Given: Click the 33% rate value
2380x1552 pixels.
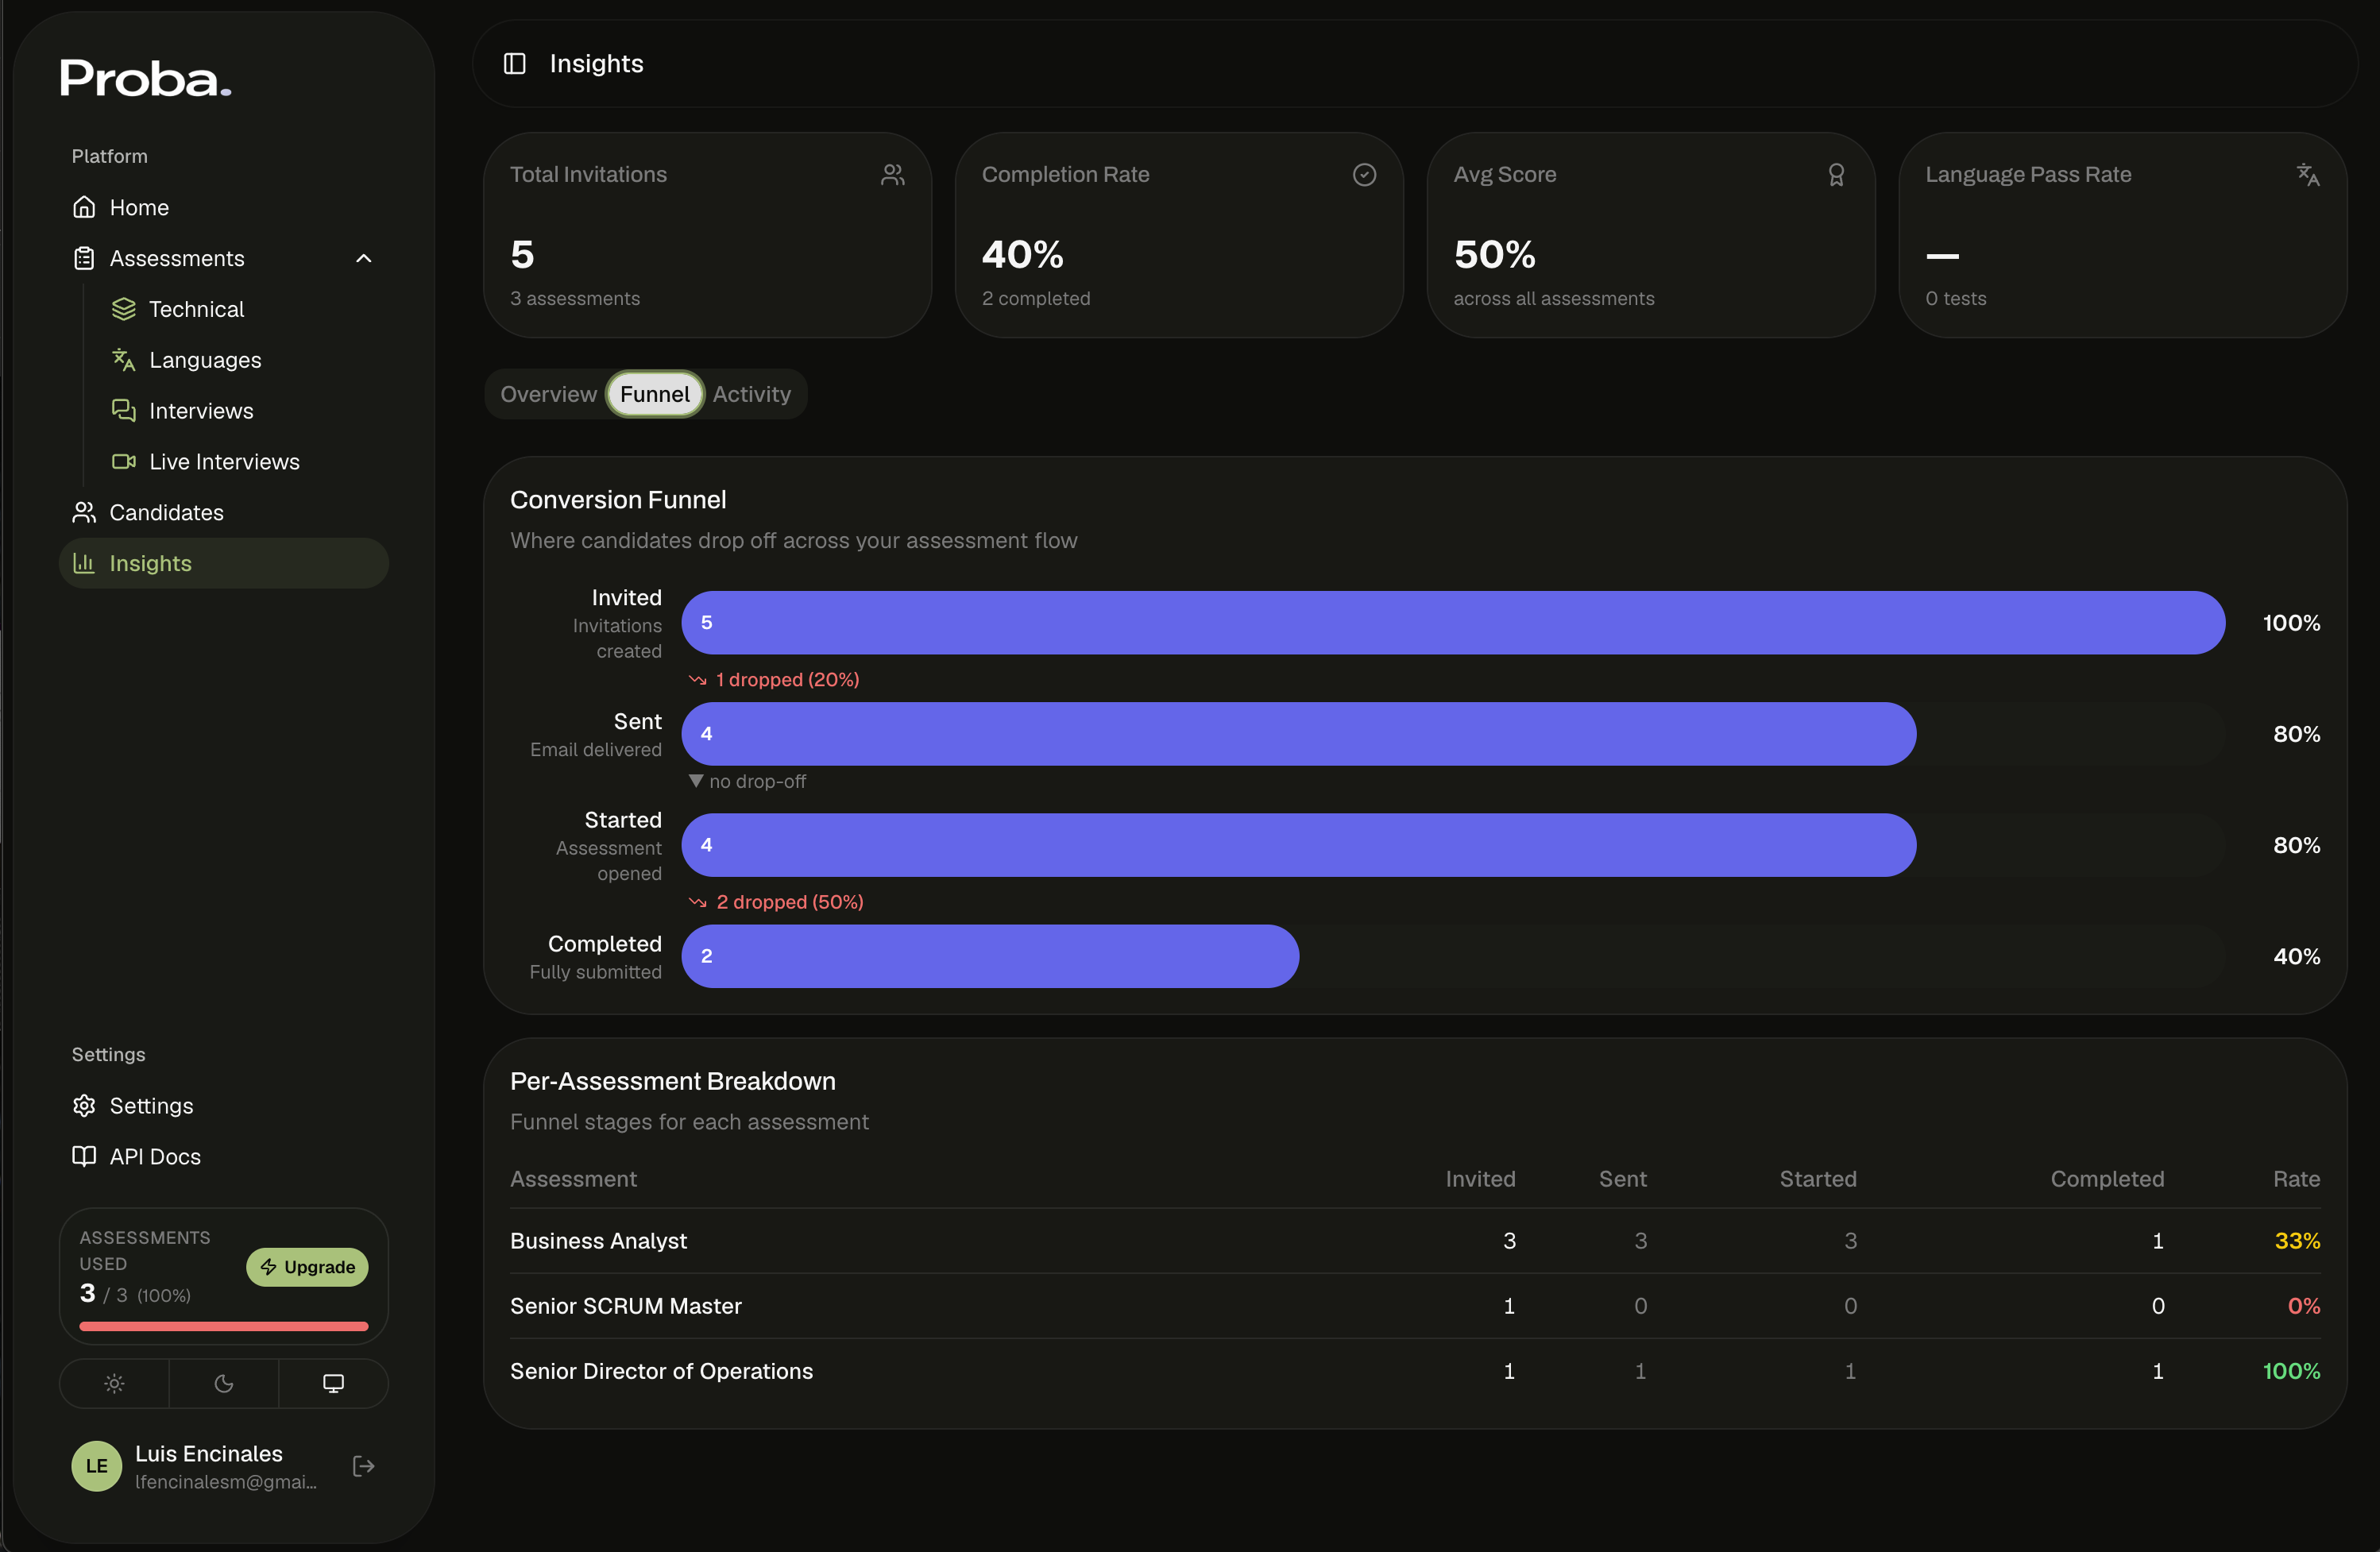Looking at the screenshot, I should click(x=2297, y=1241).
